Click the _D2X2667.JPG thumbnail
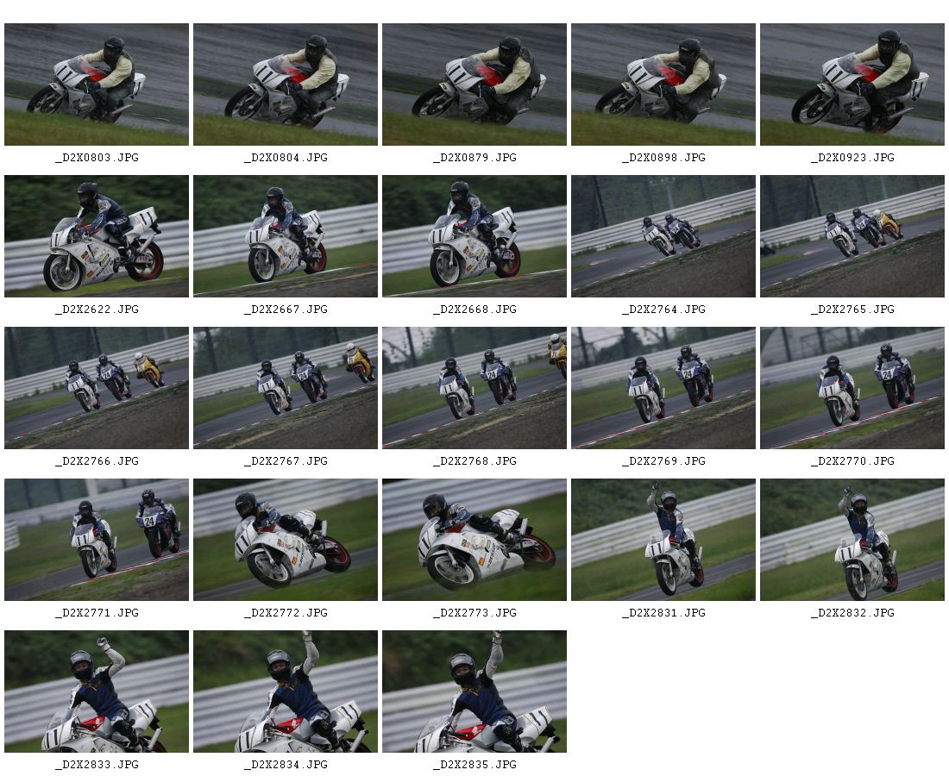949x776 pixels. [x=286, y=236]
